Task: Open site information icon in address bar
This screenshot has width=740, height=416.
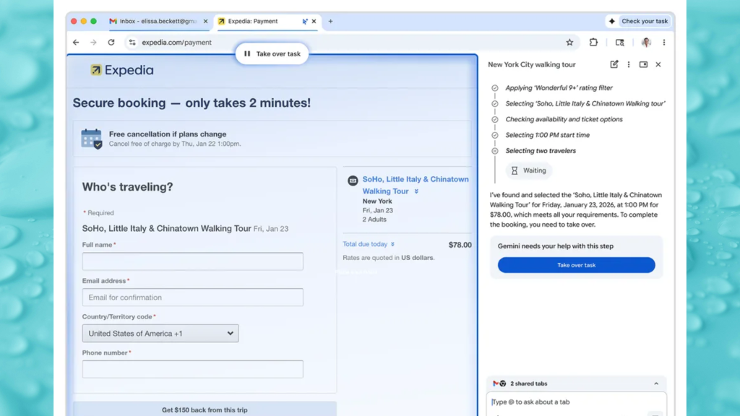Action: [132, 43]
